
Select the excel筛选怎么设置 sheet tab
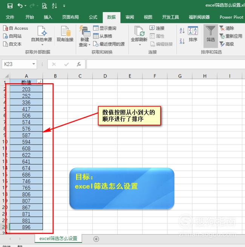58,238
